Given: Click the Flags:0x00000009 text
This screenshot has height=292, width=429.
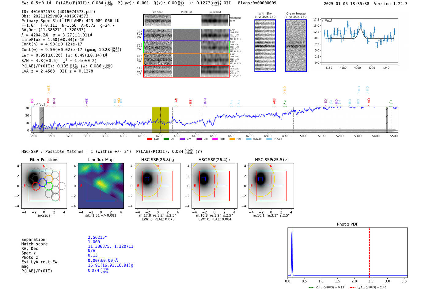Looking at the screenshot, I should pos(257,3).
